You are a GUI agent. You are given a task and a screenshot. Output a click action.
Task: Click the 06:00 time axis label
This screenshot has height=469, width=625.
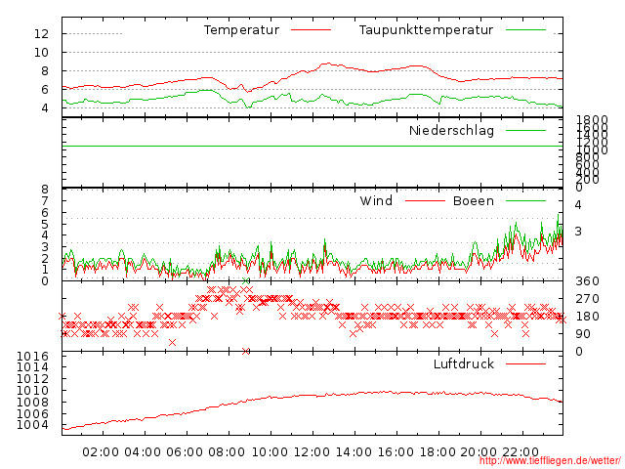[x=185, y=452]
